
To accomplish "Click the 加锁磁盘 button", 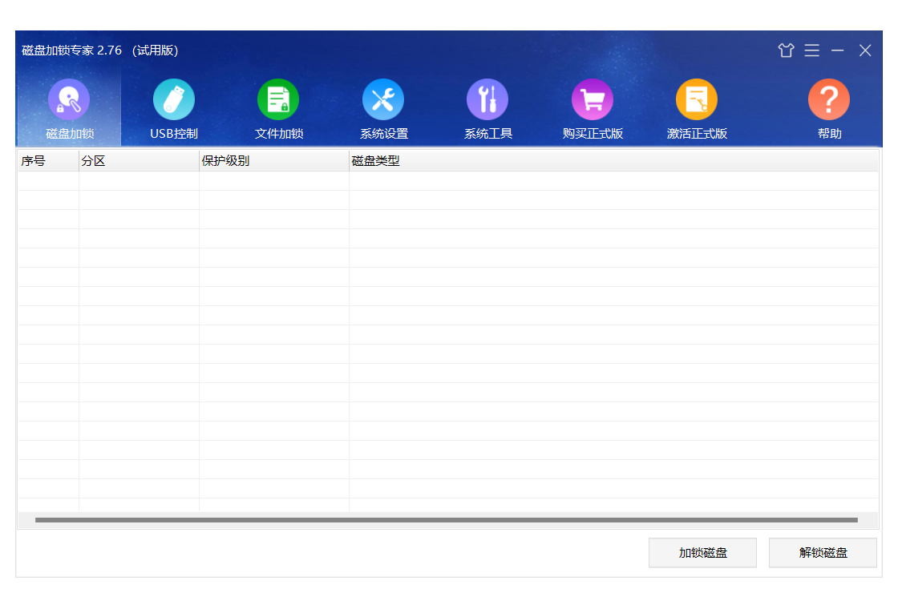I will click(702, 553).
